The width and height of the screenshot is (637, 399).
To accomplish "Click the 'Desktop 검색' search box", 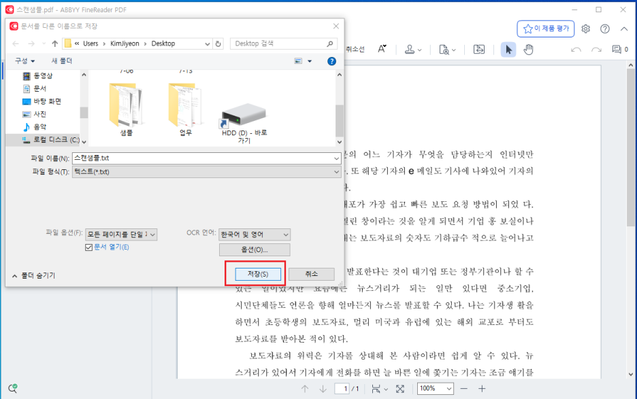I will pyautogui.click(x=284, y=44).
